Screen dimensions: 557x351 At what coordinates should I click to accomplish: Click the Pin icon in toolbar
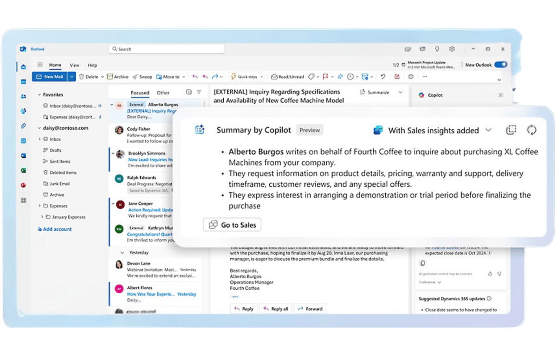tap(340, 77)
